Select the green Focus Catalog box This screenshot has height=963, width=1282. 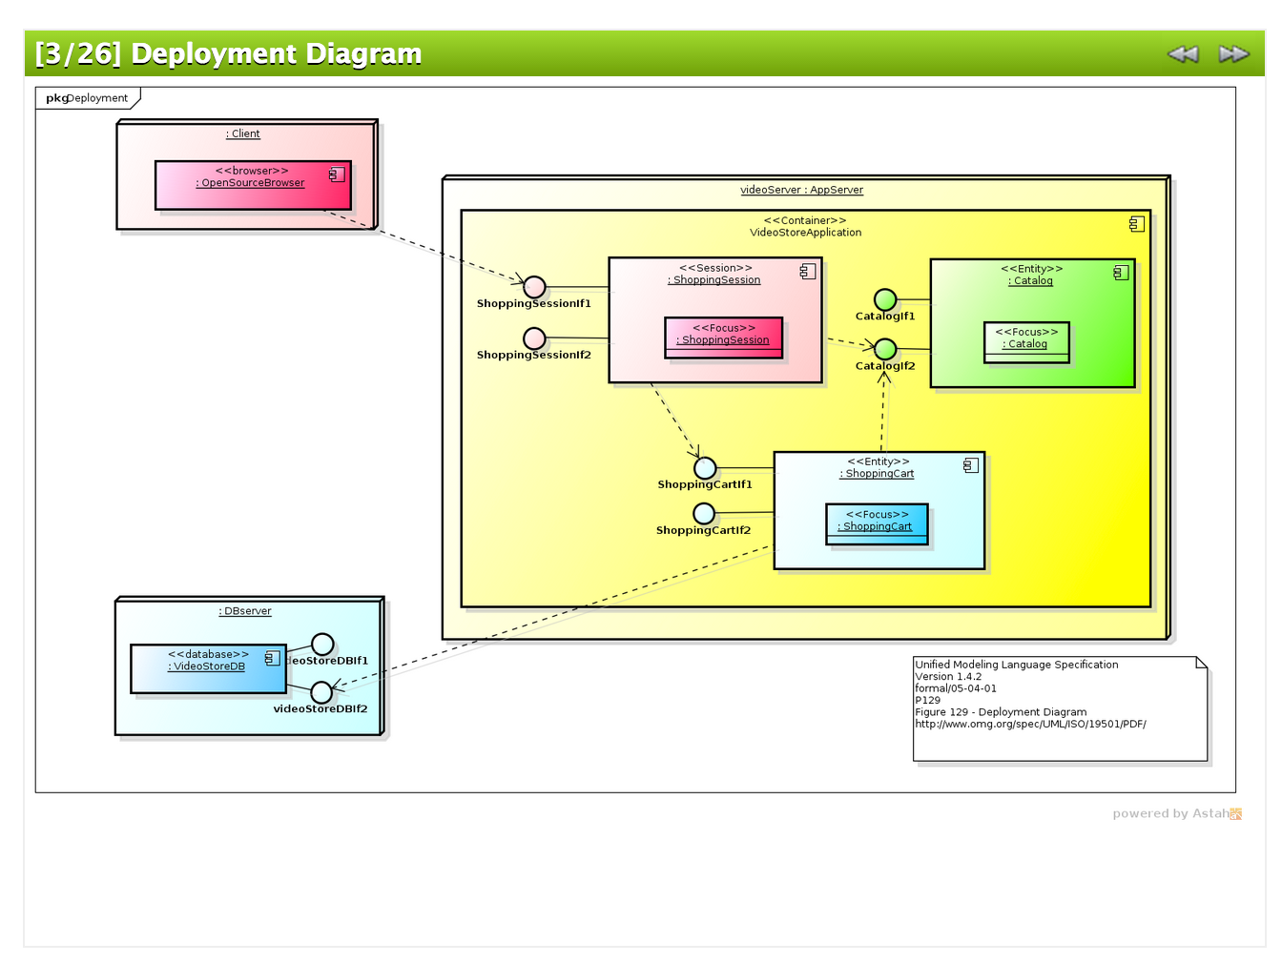[x=1026, y=342]
